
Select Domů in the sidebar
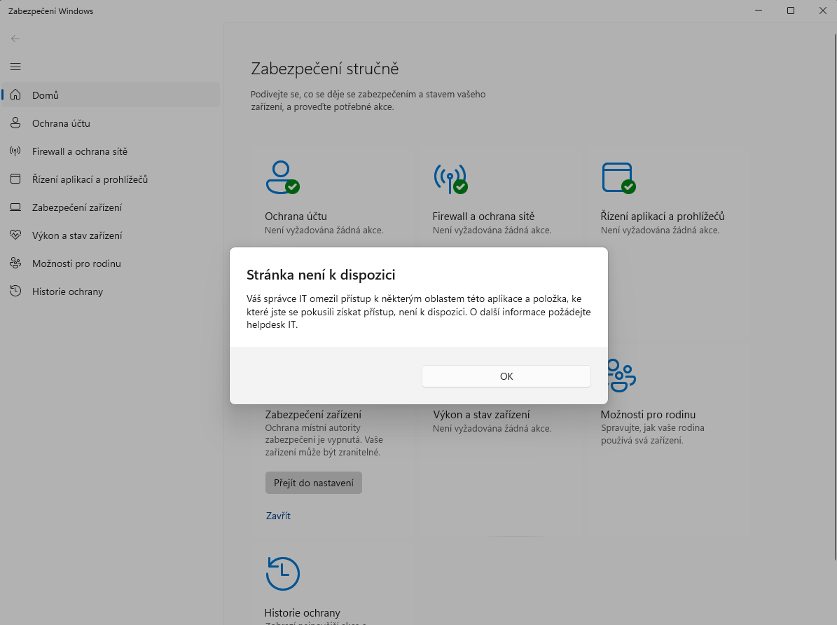(111, 95)
